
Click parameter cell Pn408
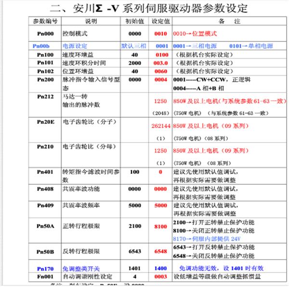tap(45, 189)
